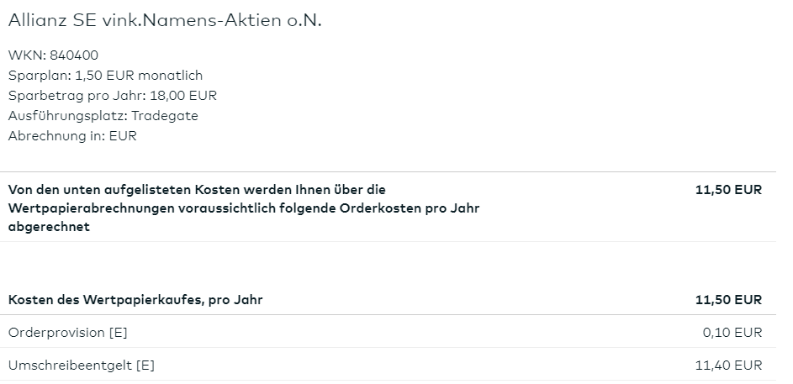This screenshot has width=793, height=384.
Task: Click the Wertpapierkauf total 11,50 EUR
Action: (x=728, y=300)
